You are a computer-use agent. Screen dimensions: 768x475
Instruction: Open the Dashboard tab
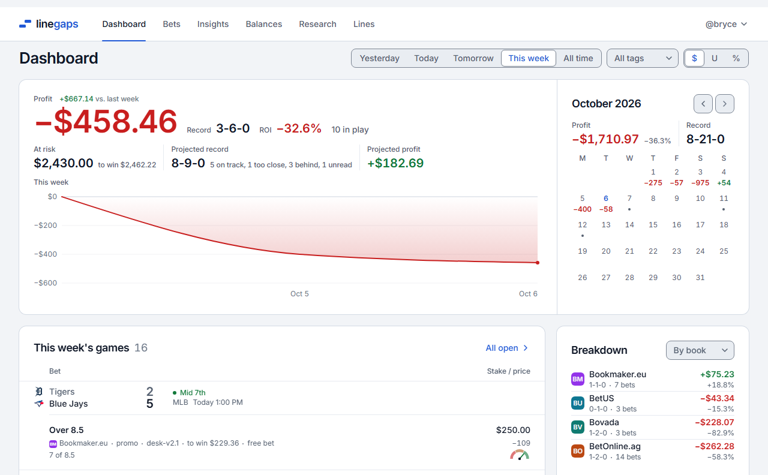(124, 24)
